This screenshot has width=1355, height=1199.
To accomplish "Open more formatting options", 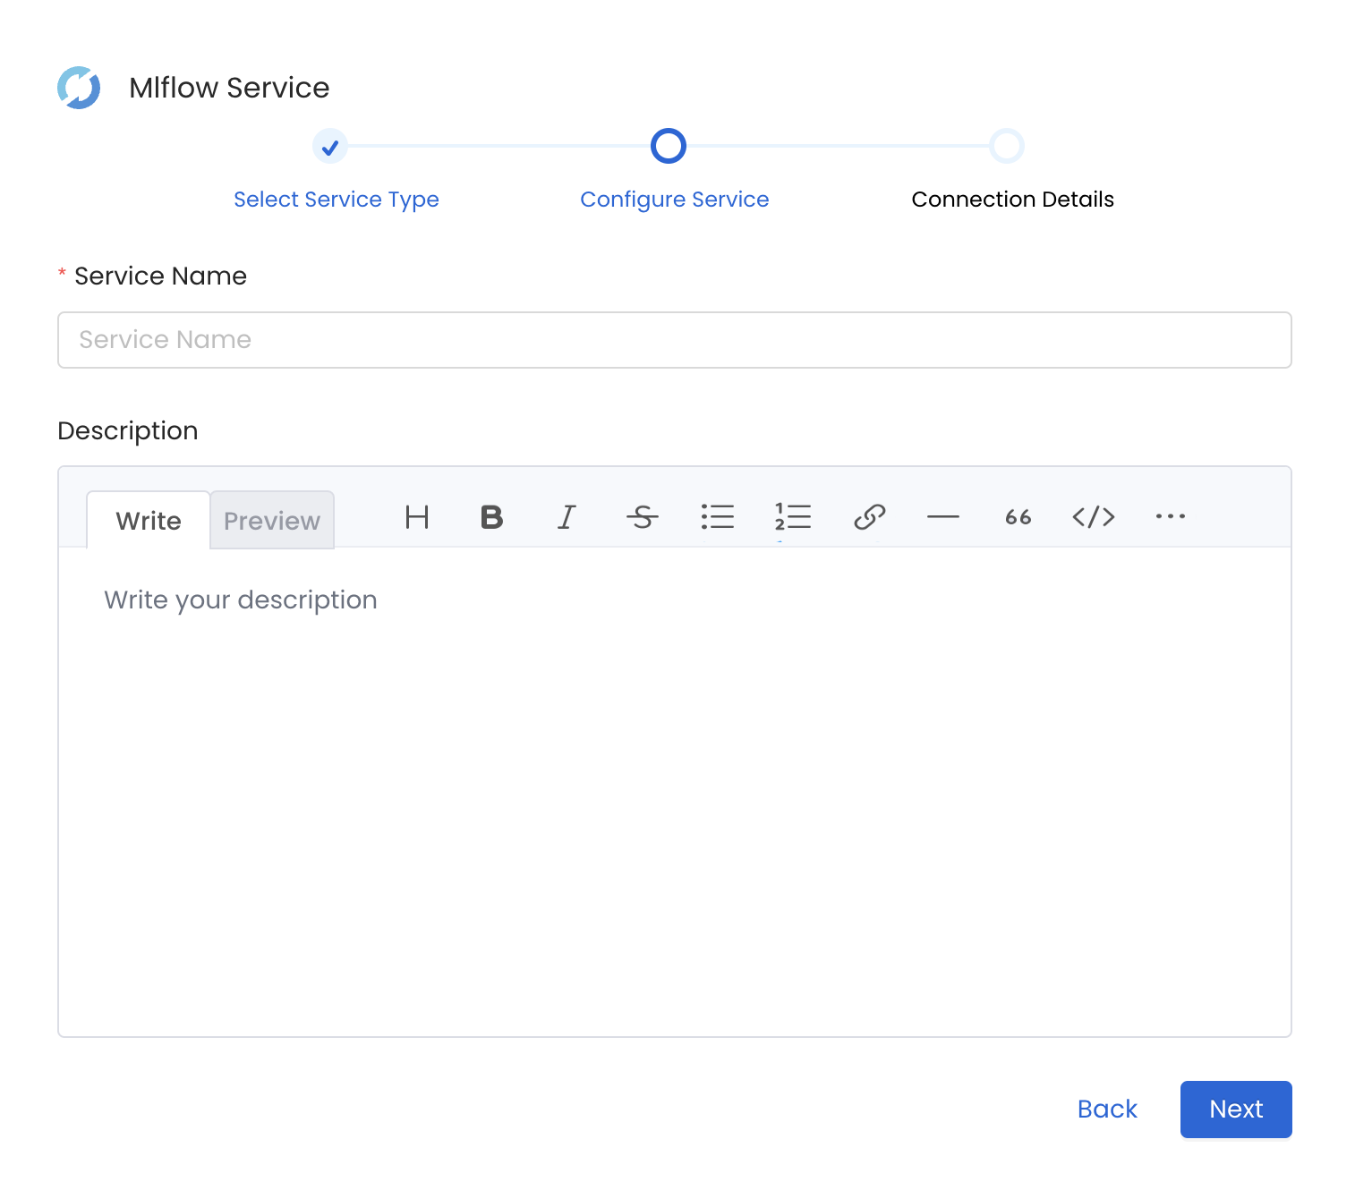I will point(1170,517).
